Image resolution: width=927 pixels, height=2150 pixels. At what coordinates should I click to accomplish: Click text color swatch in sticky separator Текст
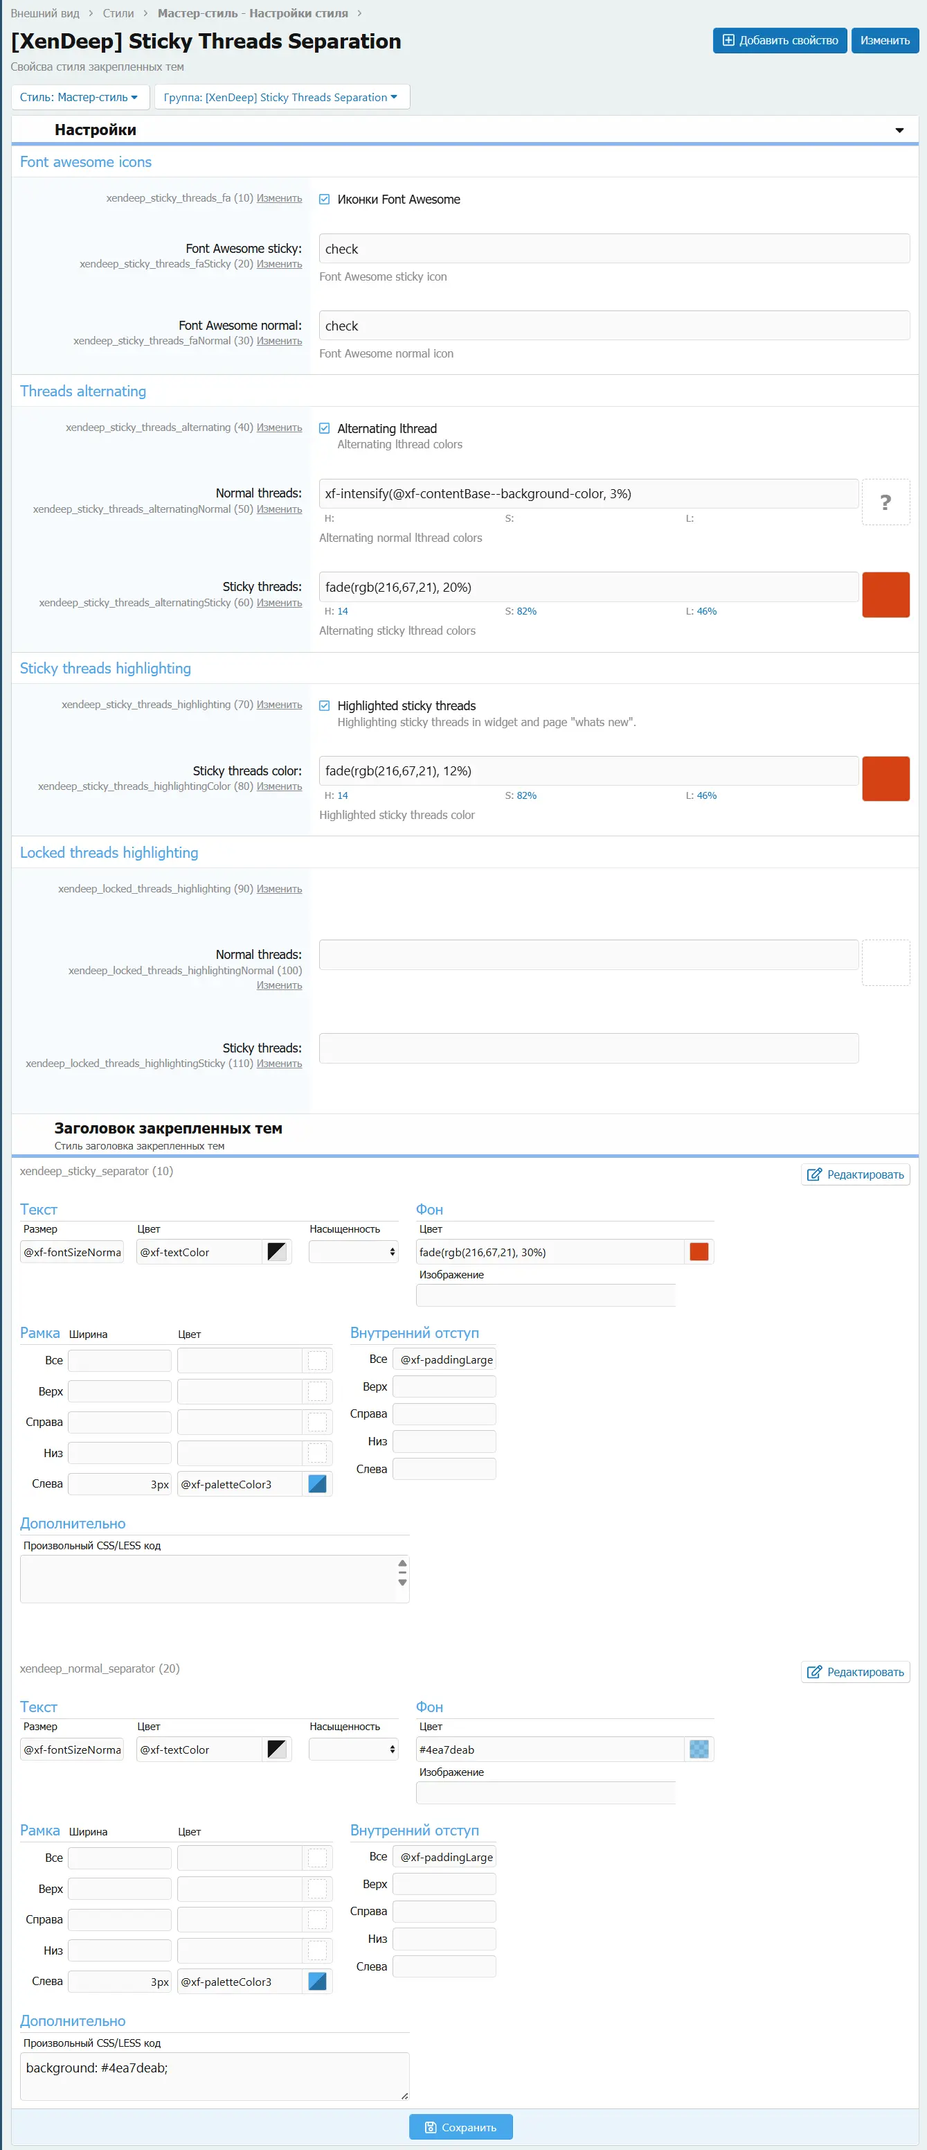(277, 1252)
